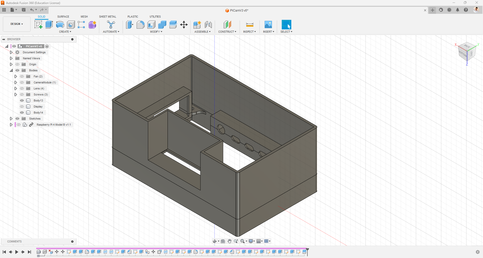Choose the Fillet tool icon
The image size is (483, 258).
pyautogui.click(x=140, y=25)
